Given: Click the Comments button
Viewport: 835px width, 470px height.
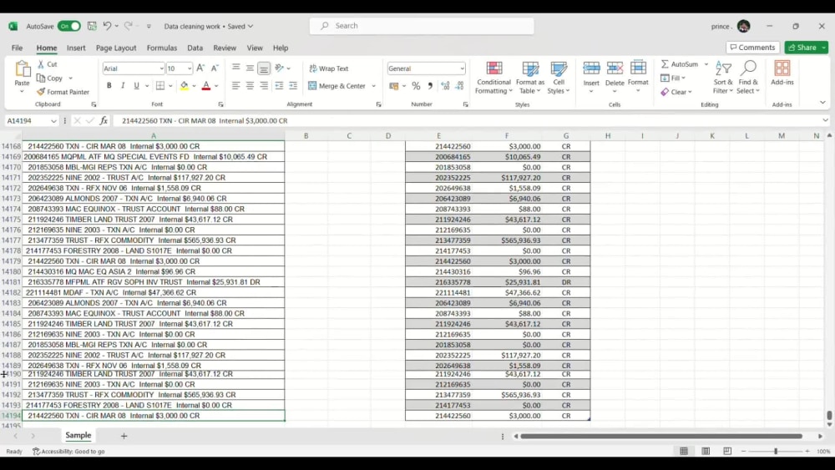Looking at the screenshot, I should click(x=752, y=48).
